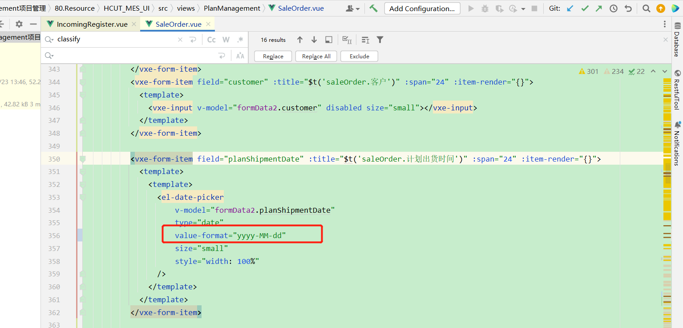Open the RestfulTool side panel
The height and width of the screenshot is (328, 683).
coord(677,90)
